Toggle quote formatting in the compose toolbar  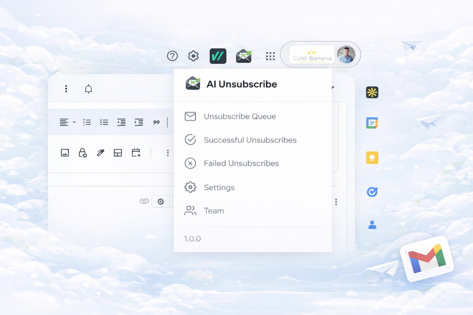click(x=156, y=122)
